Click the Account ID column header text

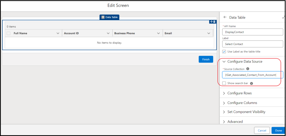tap(71, 33)
